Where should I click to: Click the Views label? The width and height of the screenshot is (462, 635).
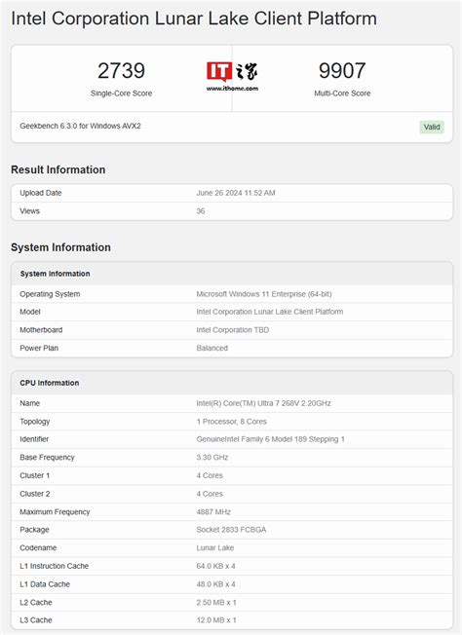(x=29, y=211)
